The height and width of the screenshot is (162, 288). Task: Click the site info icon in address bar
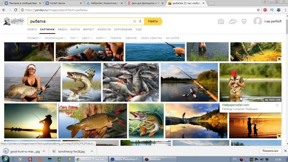pyautogui.click(x=22, y=10)
